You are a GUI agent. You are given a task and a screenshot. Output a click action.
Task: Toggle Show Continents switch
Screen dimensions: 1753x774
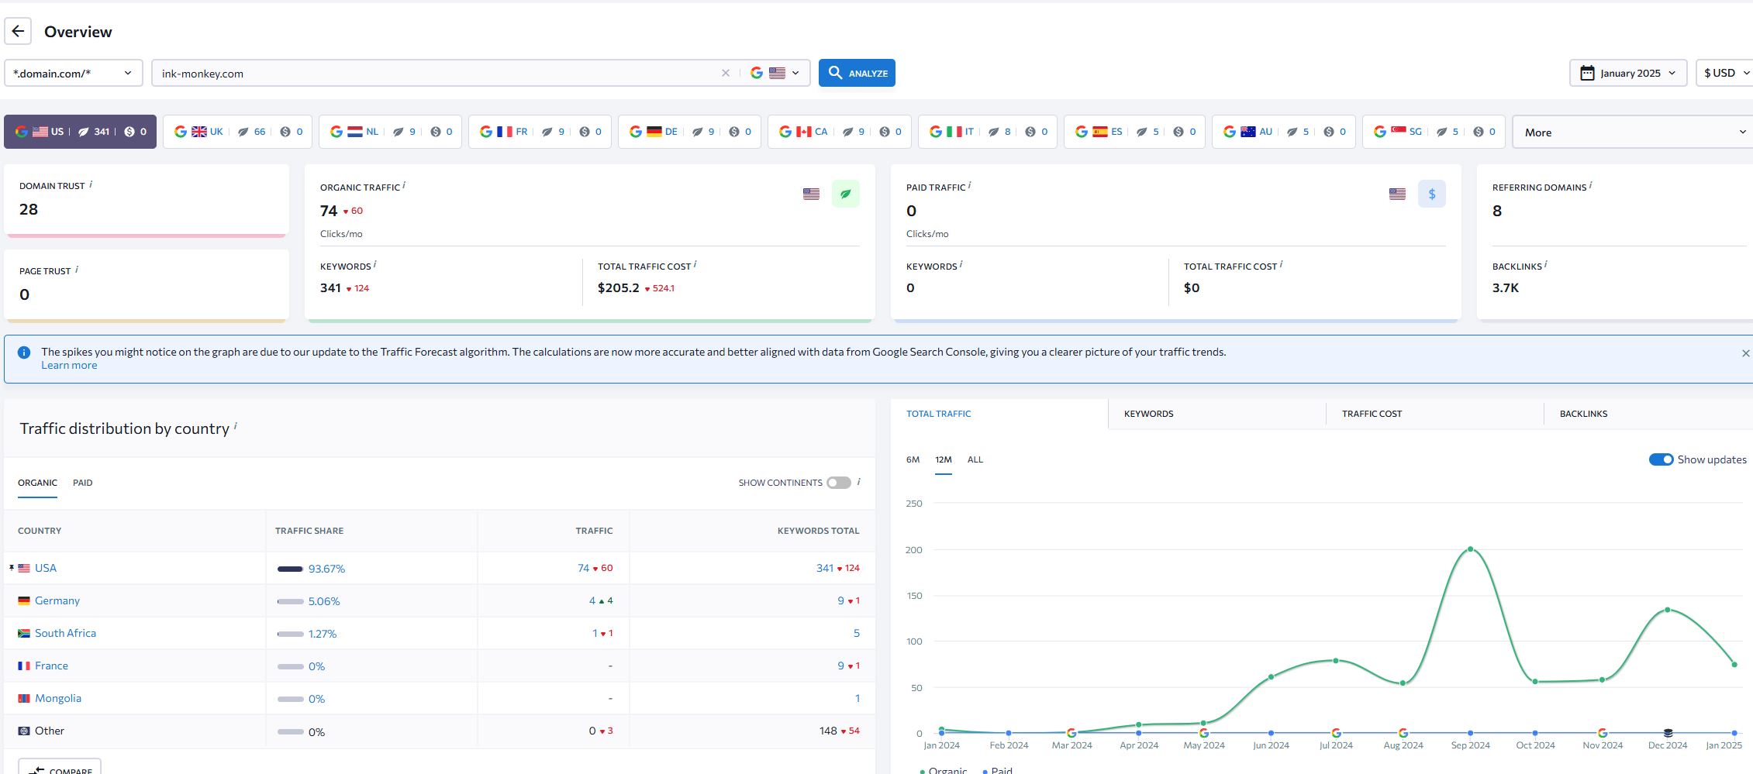click(x=838, y=483)
